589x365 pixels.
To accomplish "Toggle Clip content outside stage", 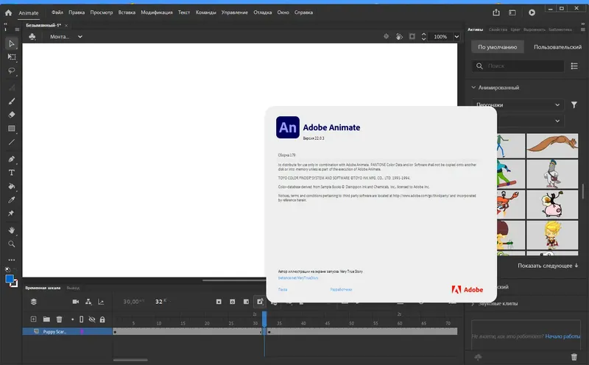I will point(412,36).
